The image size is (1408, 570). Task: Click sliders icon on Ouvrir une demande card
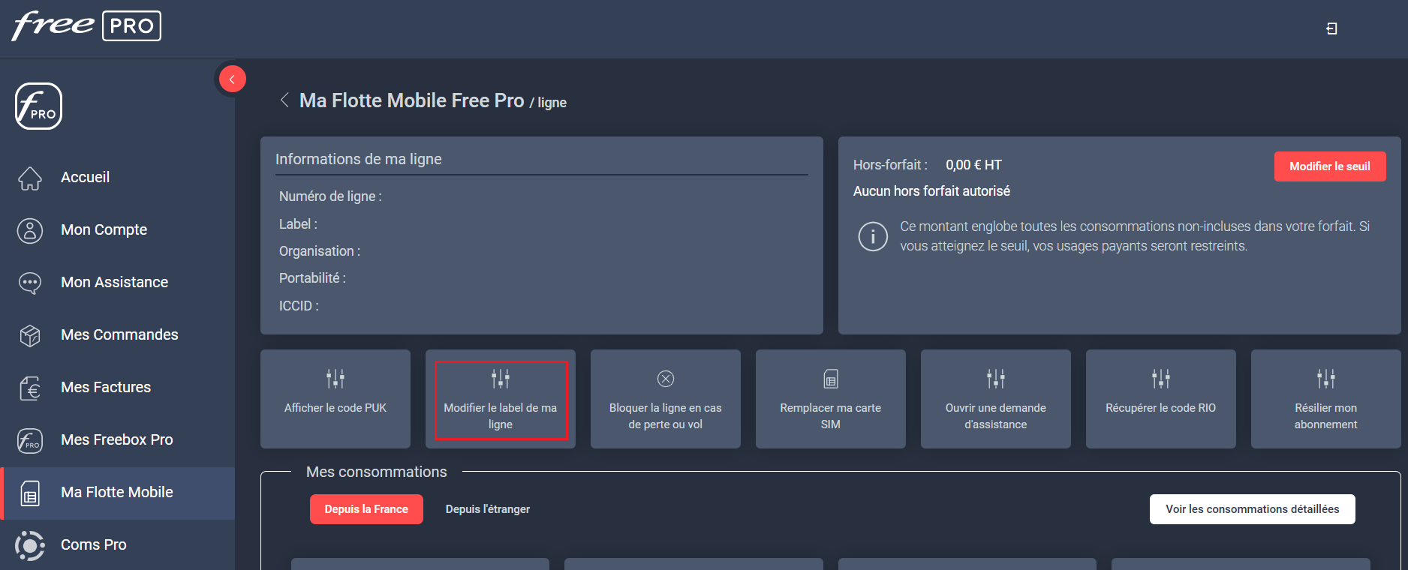(x=996, y=379)
